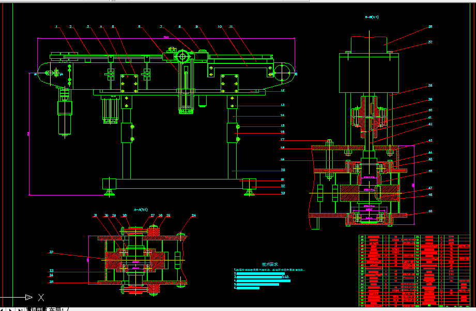
Task: Select part callout number 20
Action: [283, 170]
